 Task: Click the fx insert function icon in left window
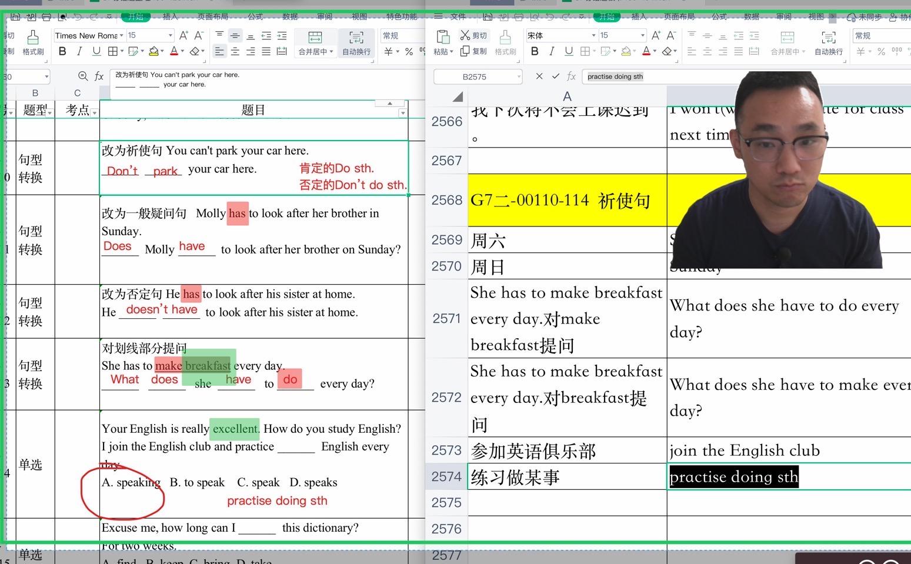point(99,76)
